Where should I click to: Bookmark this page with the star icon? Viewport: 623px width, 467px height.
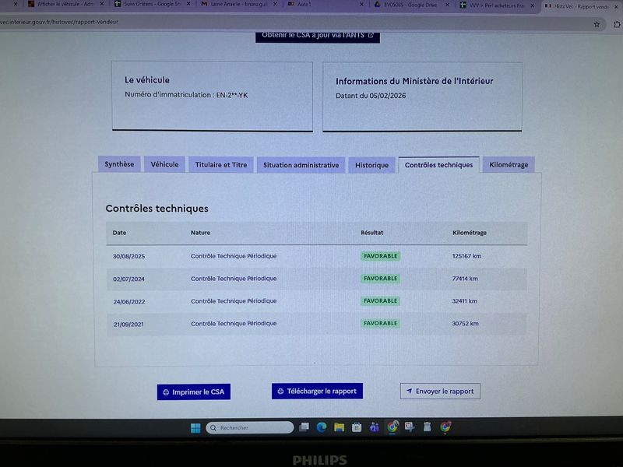597,24
